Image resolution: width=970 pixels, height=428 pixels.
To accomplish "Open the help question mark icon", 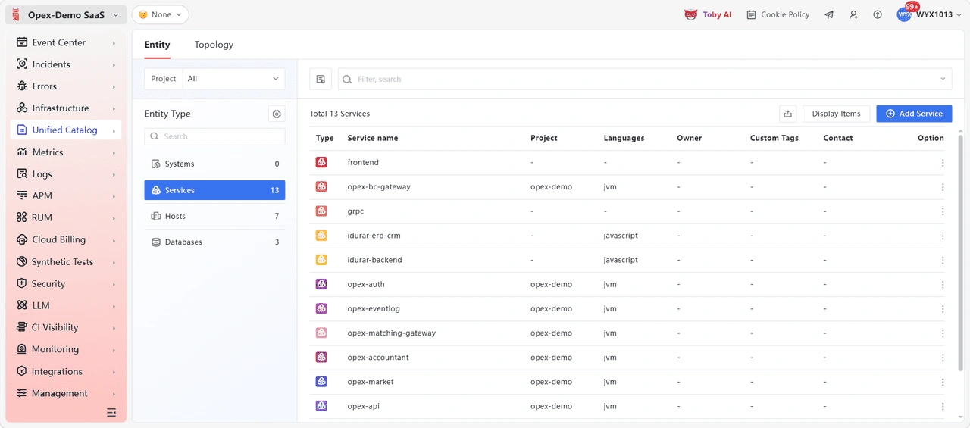I will (x=878, y=14).
